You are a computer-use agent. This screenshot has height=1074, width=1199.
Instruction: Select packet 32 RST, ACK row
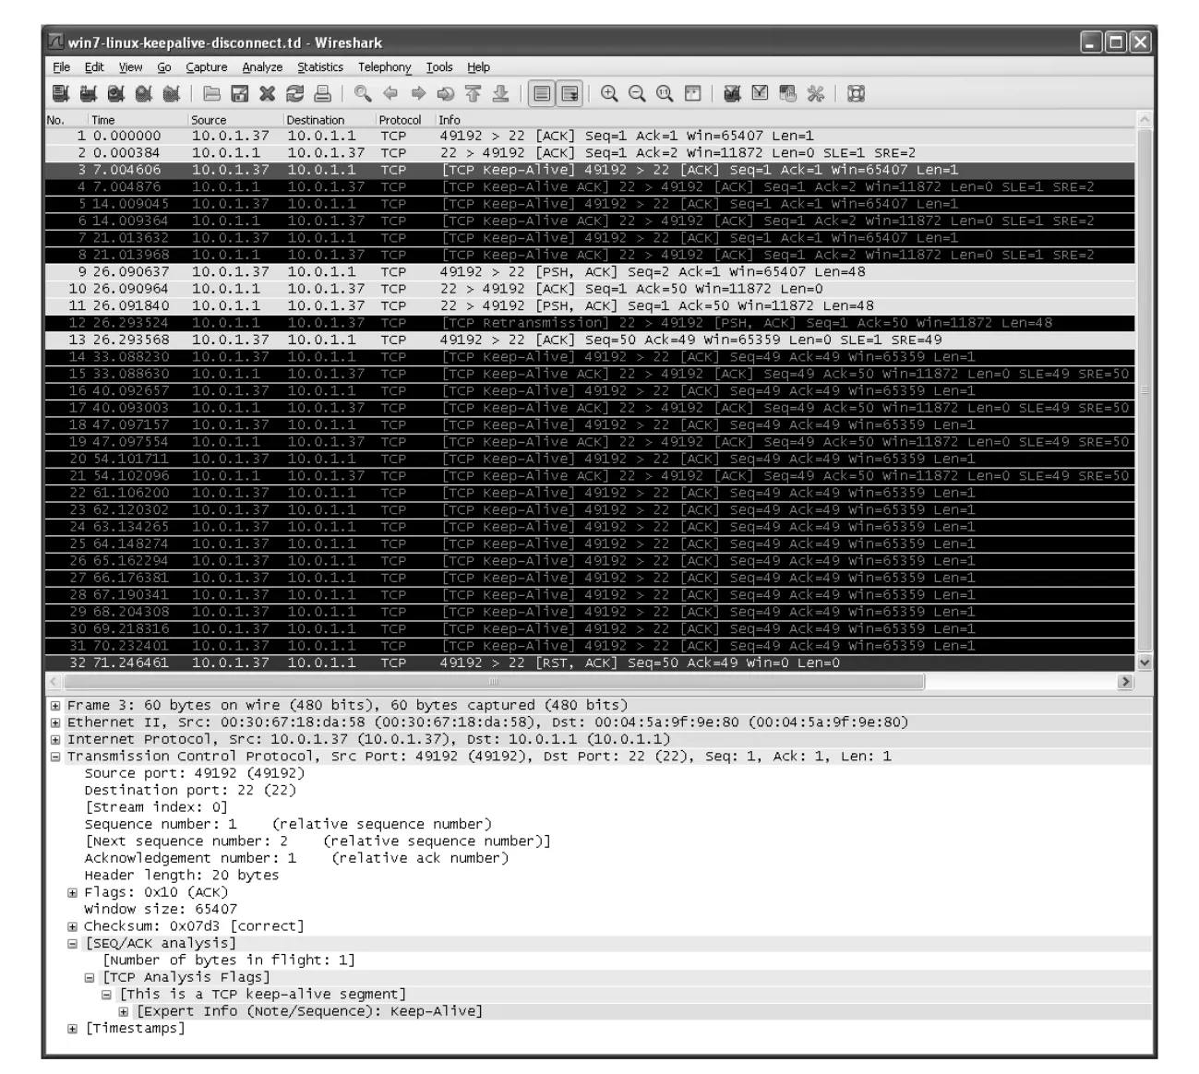(x=590, y=663)
